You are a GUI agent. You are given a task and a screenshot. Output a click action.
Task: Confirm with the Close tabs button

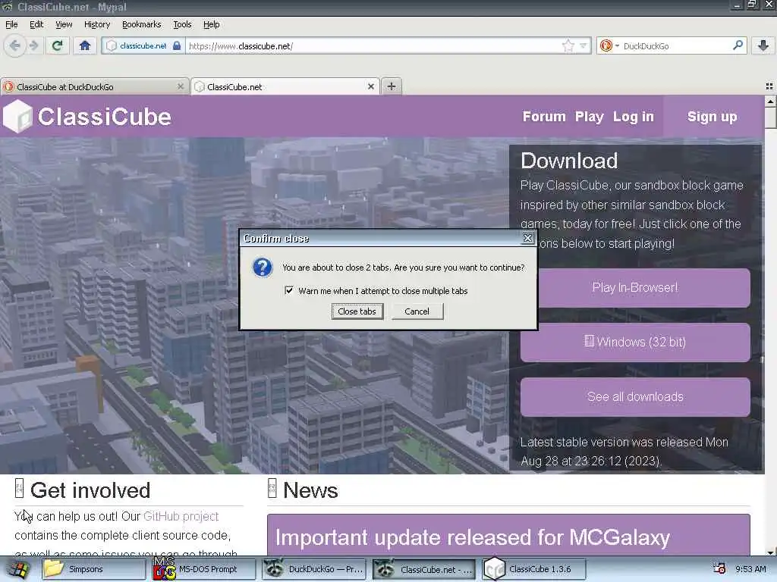357,311
